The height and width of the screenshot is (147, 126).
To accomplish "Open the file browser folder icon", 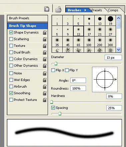I will (58, 9).
